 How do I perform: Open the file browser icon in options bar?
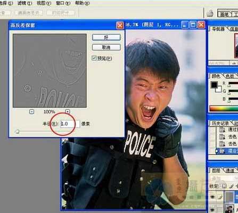210,13
